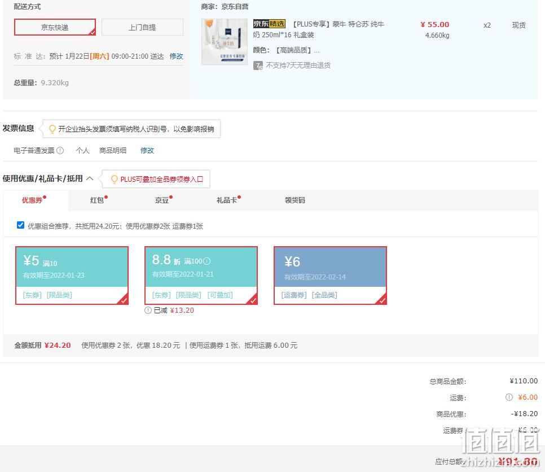The height and width of the screenshot is (472, 545).
Task: Click the 商品优惠 -¥18.20 value
Action: [x=525, y=414]
